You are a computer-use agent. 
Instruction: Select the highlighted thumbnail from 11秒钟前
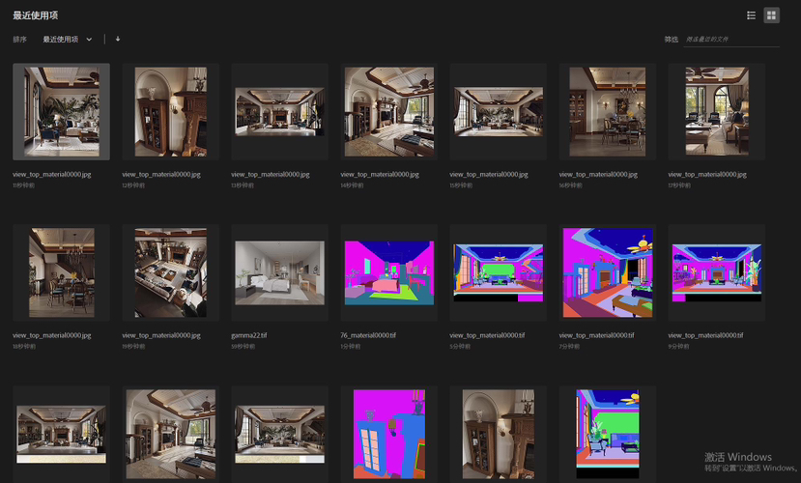pyautogui.click(x=61, y=111)
